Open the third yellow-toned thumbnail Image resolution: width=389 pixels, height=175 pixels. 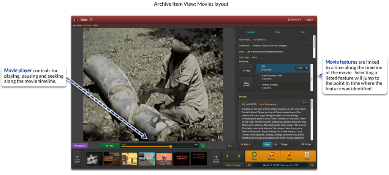click(129, 159)
